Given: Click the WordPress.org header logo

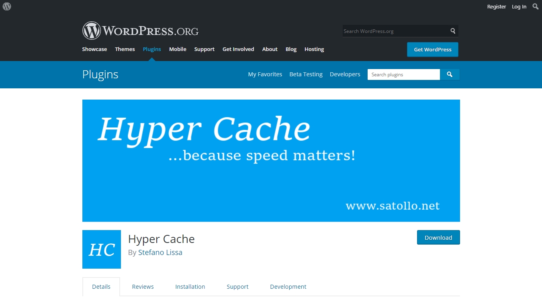Looking at the screenshot, I should [x=140, y=31].
